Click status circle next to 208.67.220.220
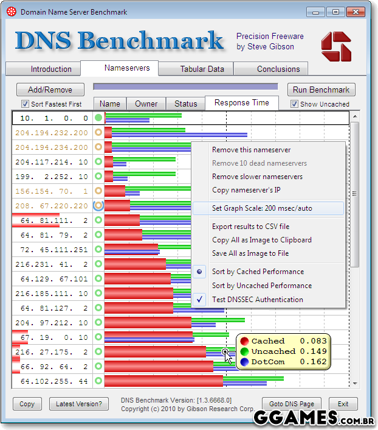The width and height of the screenshot is (378, 430). 98,206
